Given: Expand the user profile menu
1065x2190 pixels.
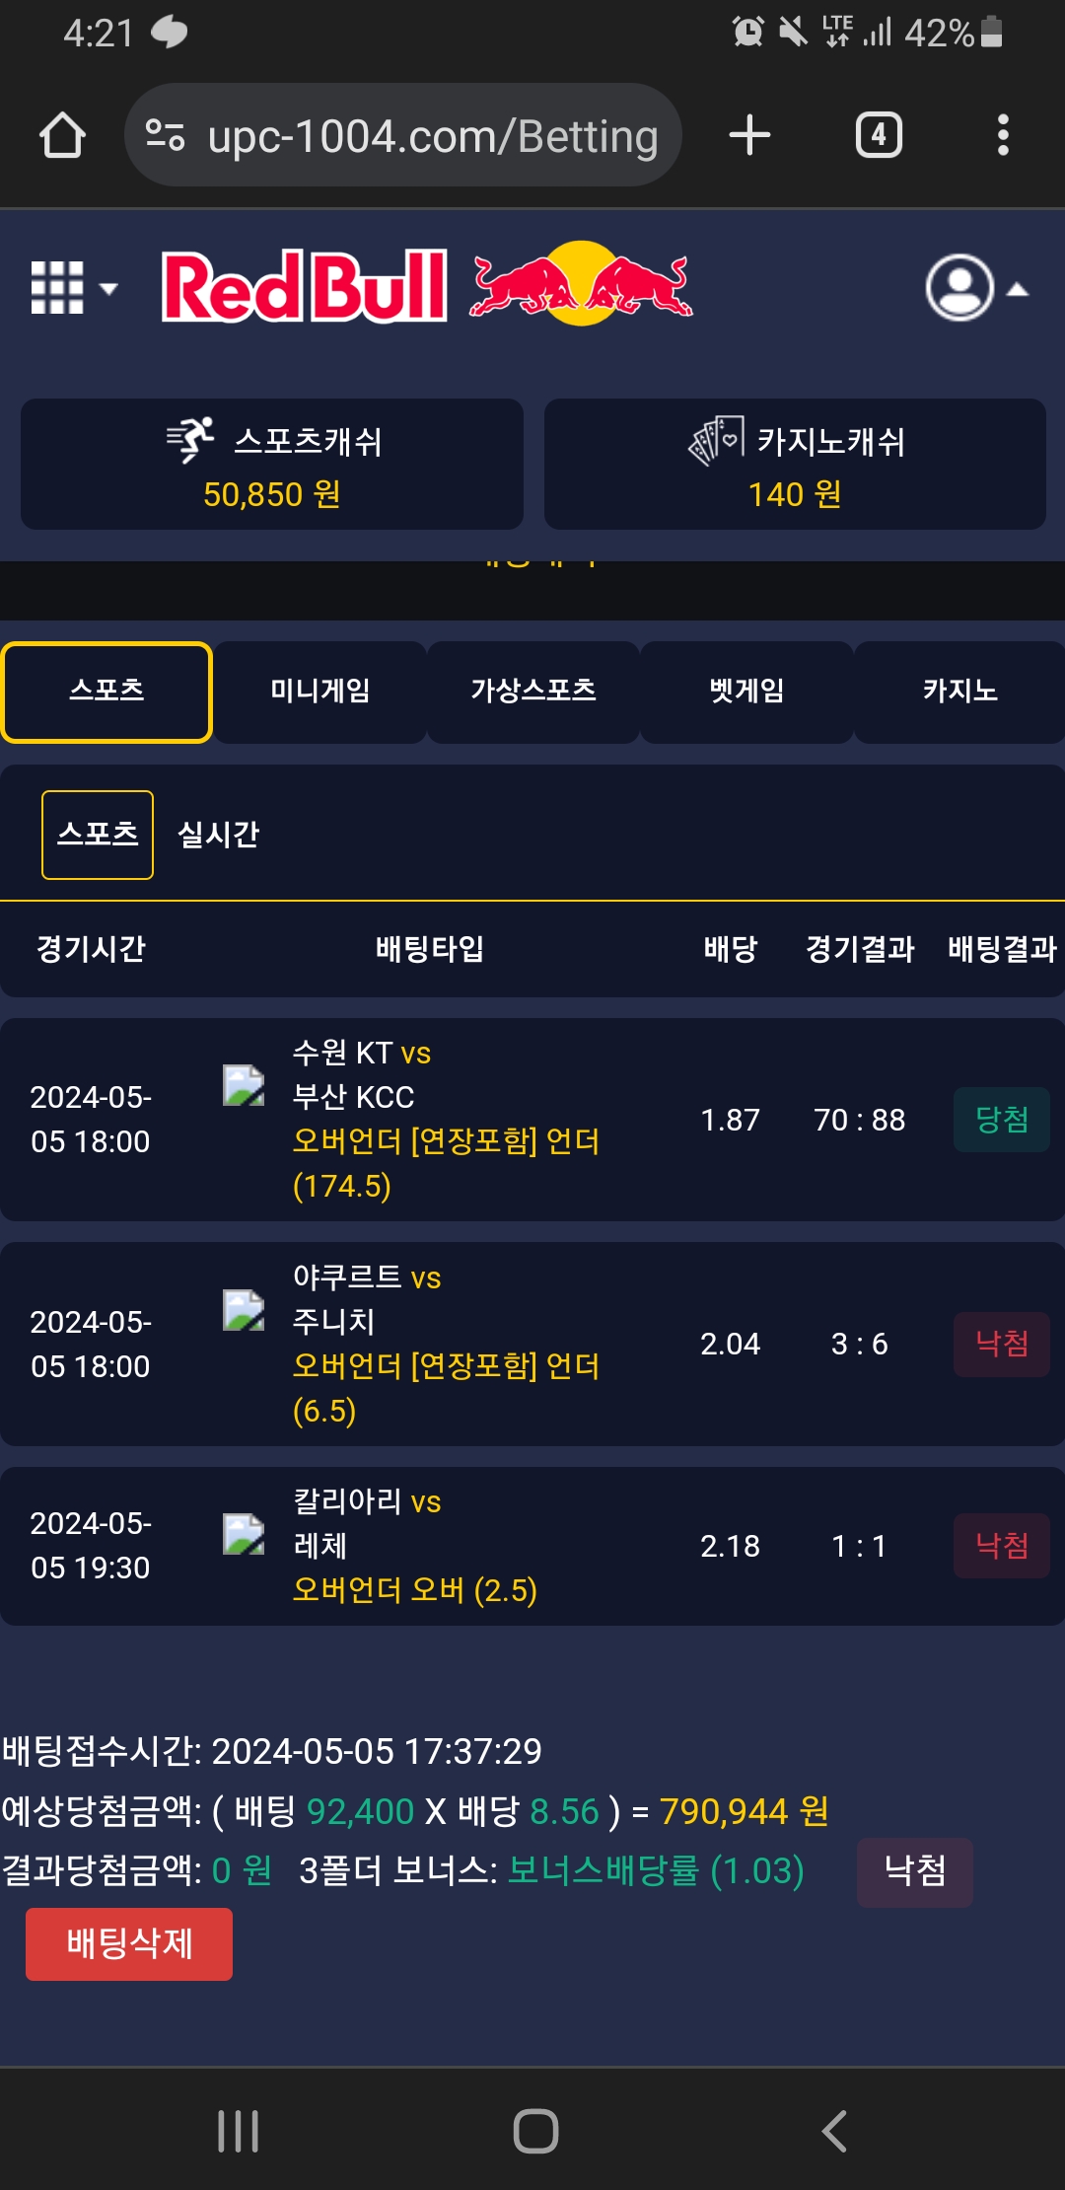Looking at the screenshot, I should click(x=976, y=288).
